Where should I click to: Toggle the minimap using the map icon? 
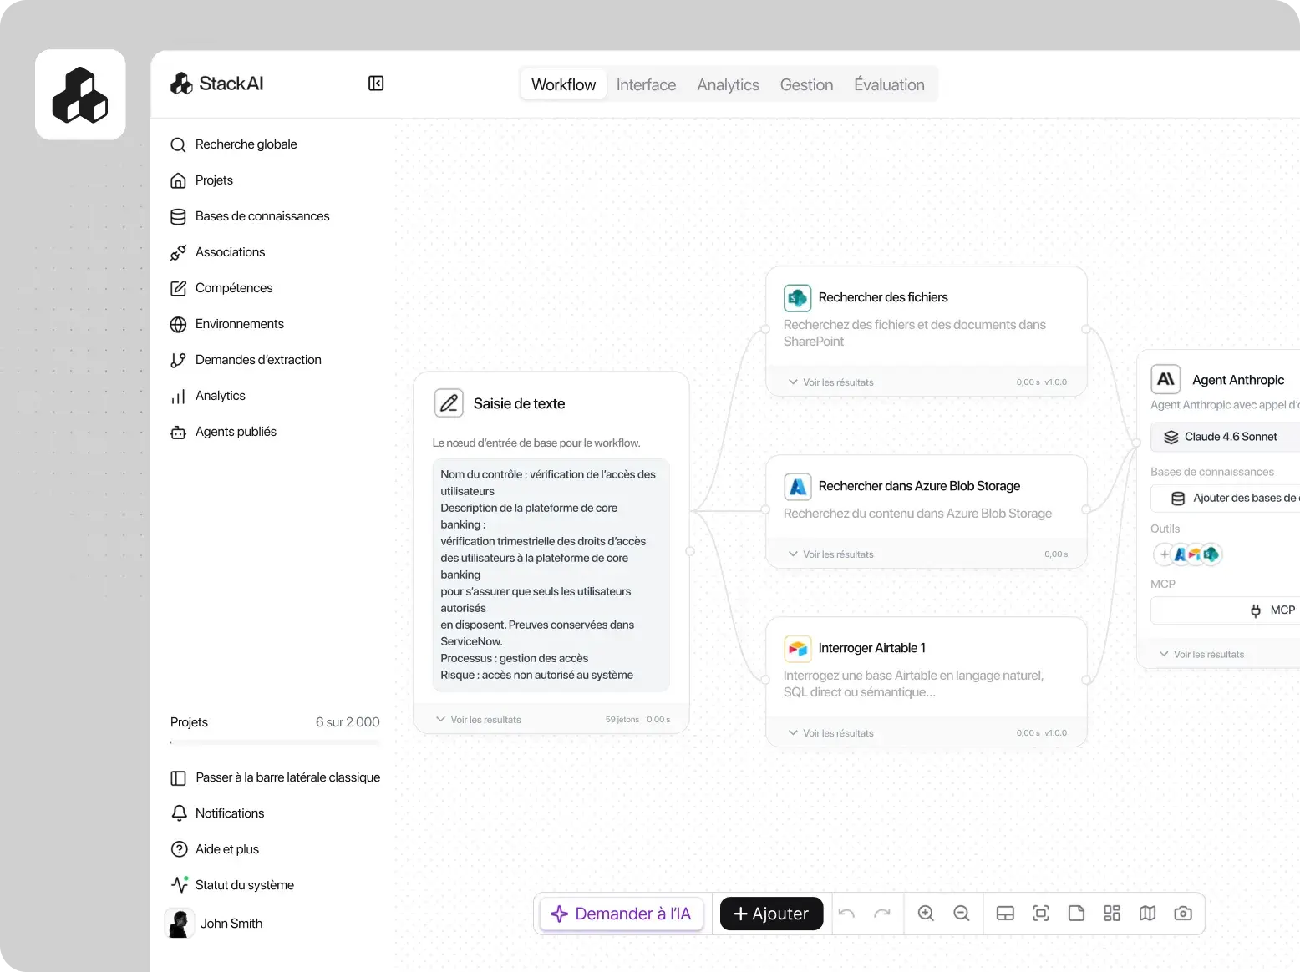pos(1147,914)
